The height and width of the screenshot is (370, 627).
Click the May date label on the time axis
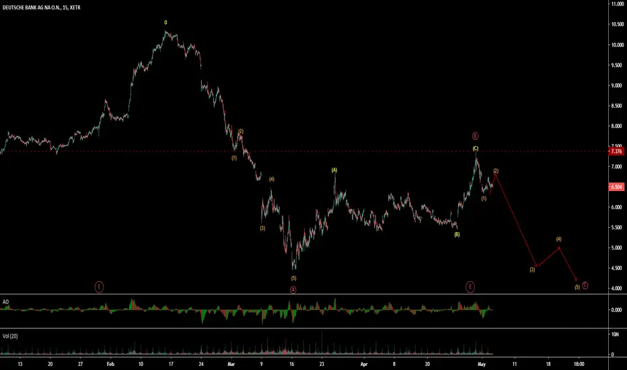coord(482,365)
